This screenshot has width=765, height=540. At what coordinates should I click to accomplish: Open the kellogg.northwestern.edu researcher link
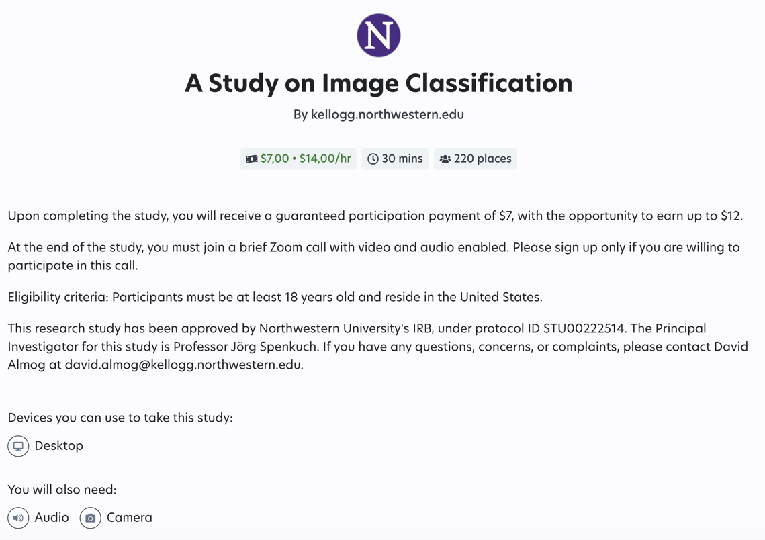(387, 114)
